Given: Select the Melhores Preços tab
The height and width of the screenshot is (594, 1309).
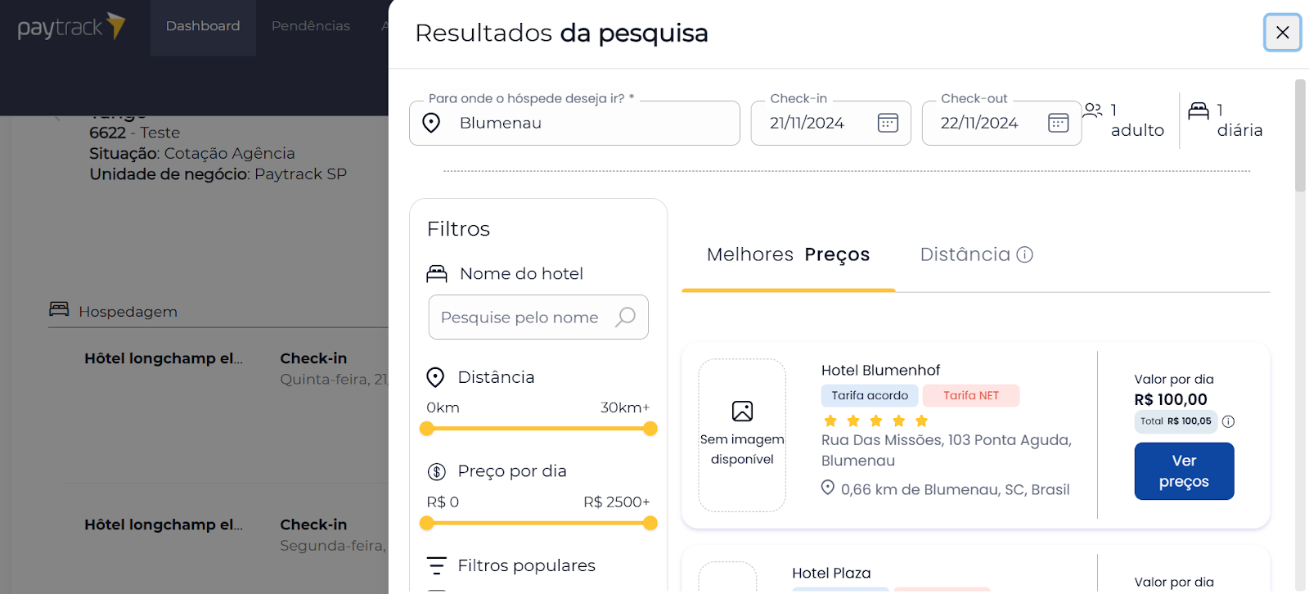Looking at the screenshot, I should tap(788, 254).
